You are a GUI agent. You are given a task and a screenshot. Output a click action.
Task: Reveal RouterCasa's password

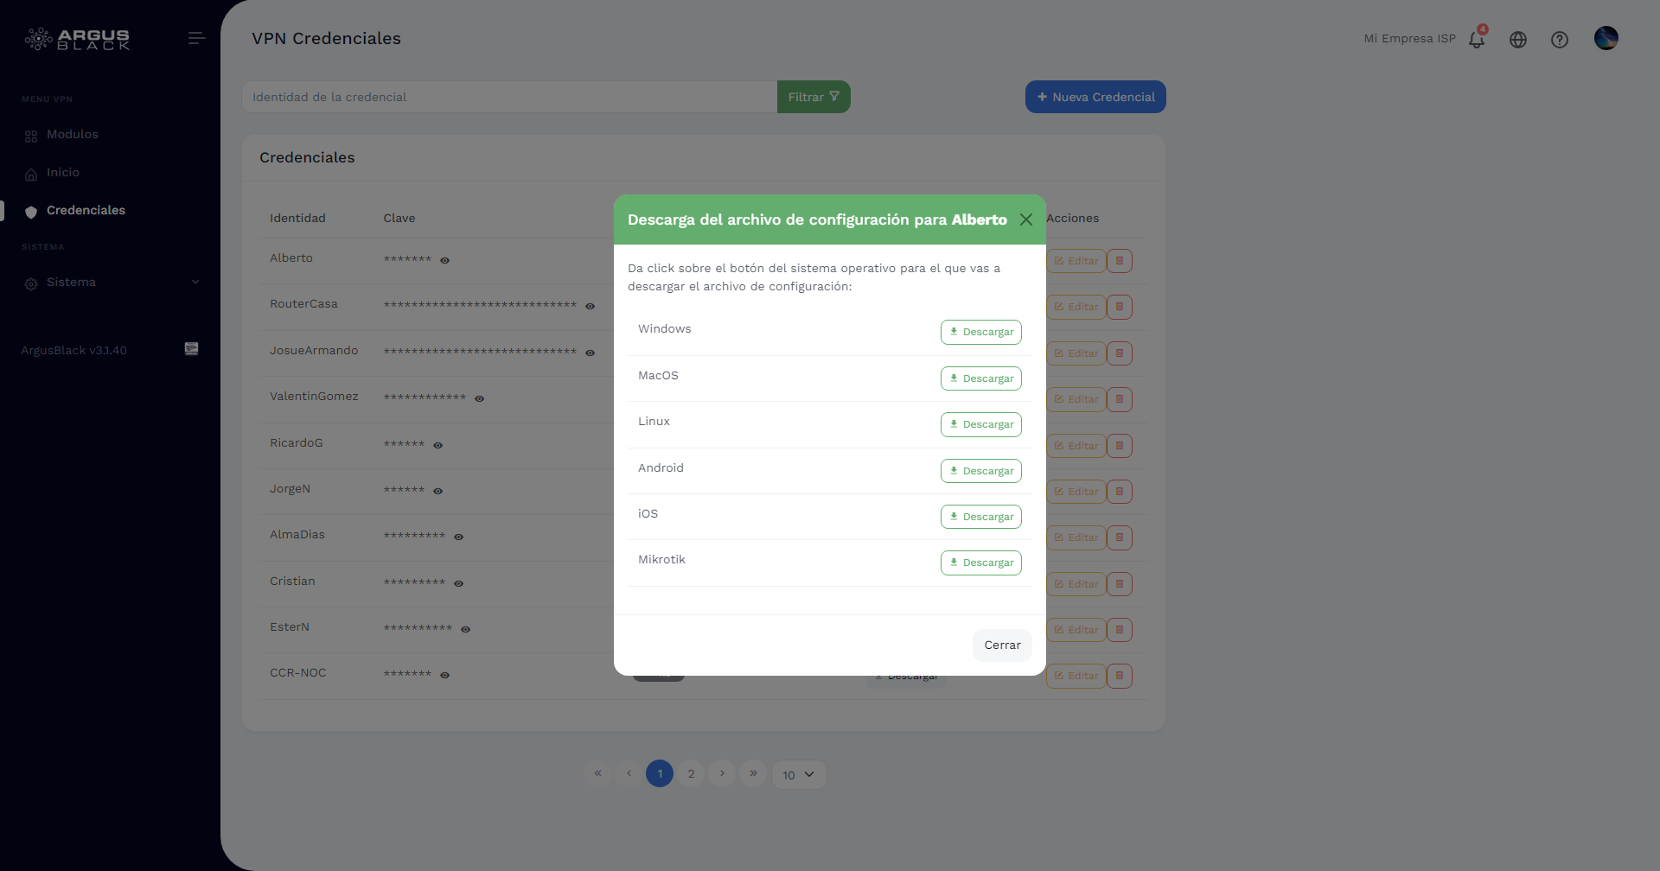pyautogui.click(x=590, y=306)
